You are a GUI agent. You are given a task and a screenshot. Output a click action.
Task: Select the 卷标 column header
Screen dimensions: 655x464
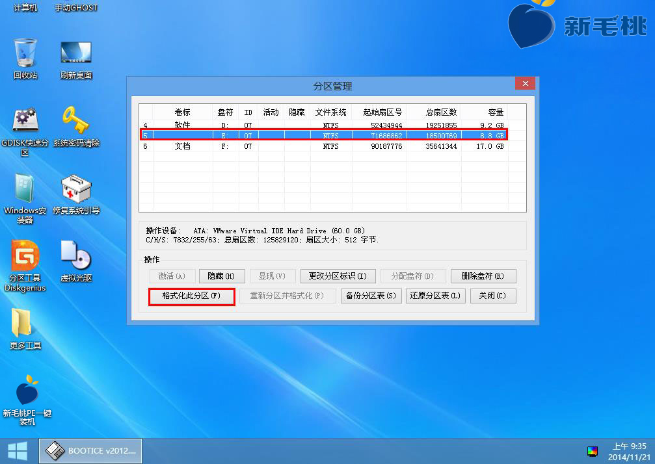(183, 112)
